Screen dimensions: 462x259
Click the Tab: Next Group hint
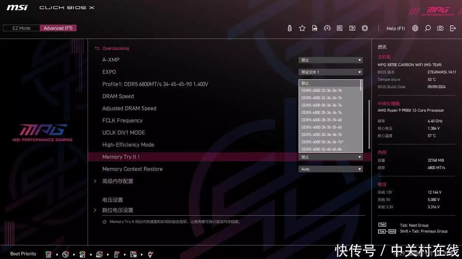[x=414, y=225]
